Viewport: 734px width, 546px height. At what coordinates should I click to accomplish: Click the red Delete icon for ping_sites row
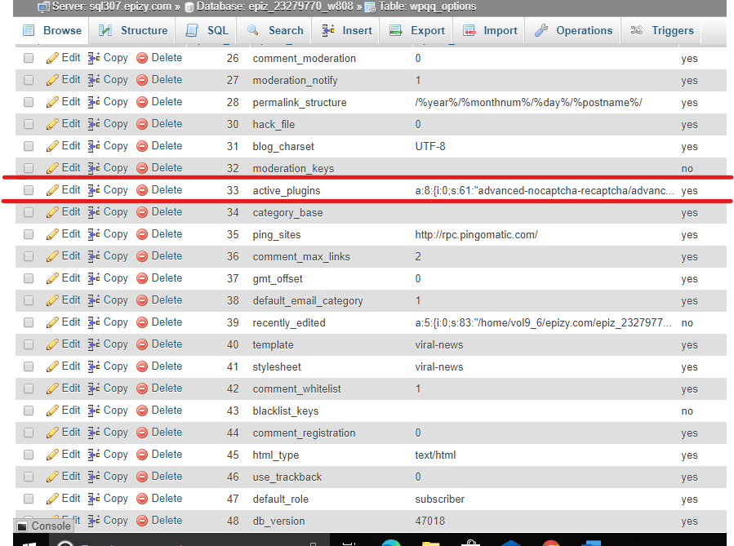coord(142,234)
